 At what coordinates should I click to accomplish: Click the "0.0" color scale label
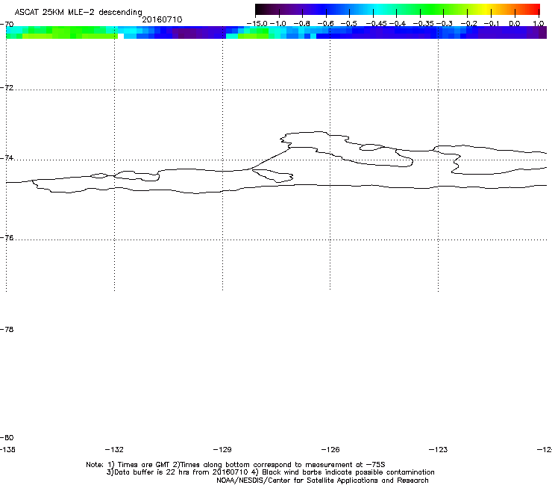pos(515,24)
